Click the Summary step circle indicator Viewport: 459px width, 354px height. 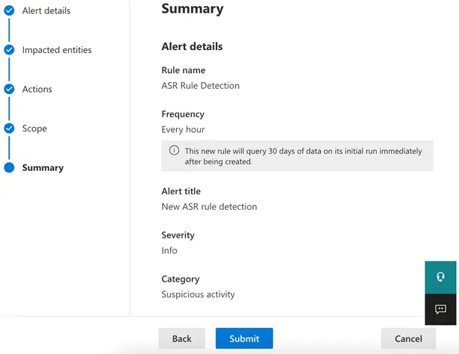9,167
